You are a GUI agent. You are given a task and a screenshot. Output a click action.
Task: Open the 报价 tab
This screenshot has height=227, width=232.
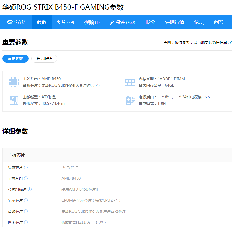150,22
